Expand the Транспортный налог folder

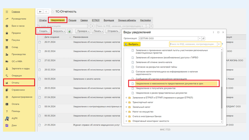127,102
